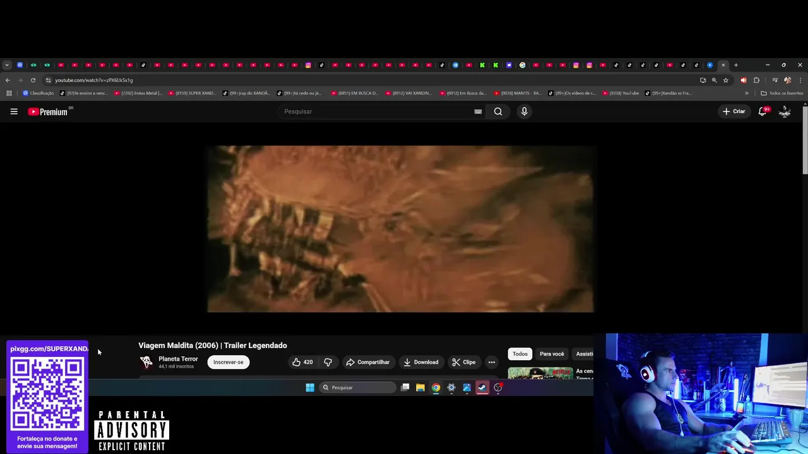The width and height of the screenshot is (808, 454).
Task: Switch to the blue play-icon tab
Action: click(710, 65)
